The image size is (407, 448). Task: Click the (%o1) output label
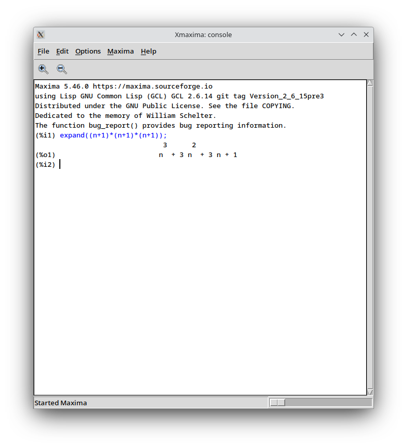tap(45, 155)
